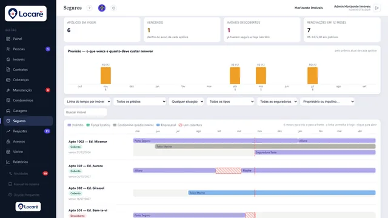The height and width of the screenshot is (218, 388).
Task: Click the Novidades sparkle icon
Action: point(10,174)
